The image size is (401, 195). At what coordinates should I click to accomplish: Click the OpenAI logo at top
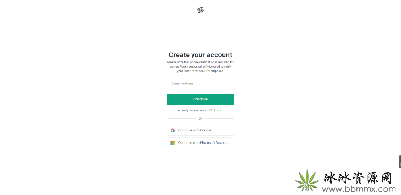200,10
